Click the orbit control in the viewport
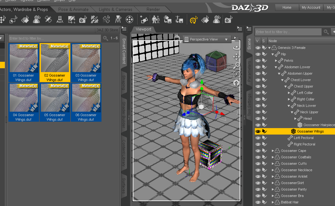Image resolution: width=335 pixels, height=206 pixels. click(x=236, y=48)
